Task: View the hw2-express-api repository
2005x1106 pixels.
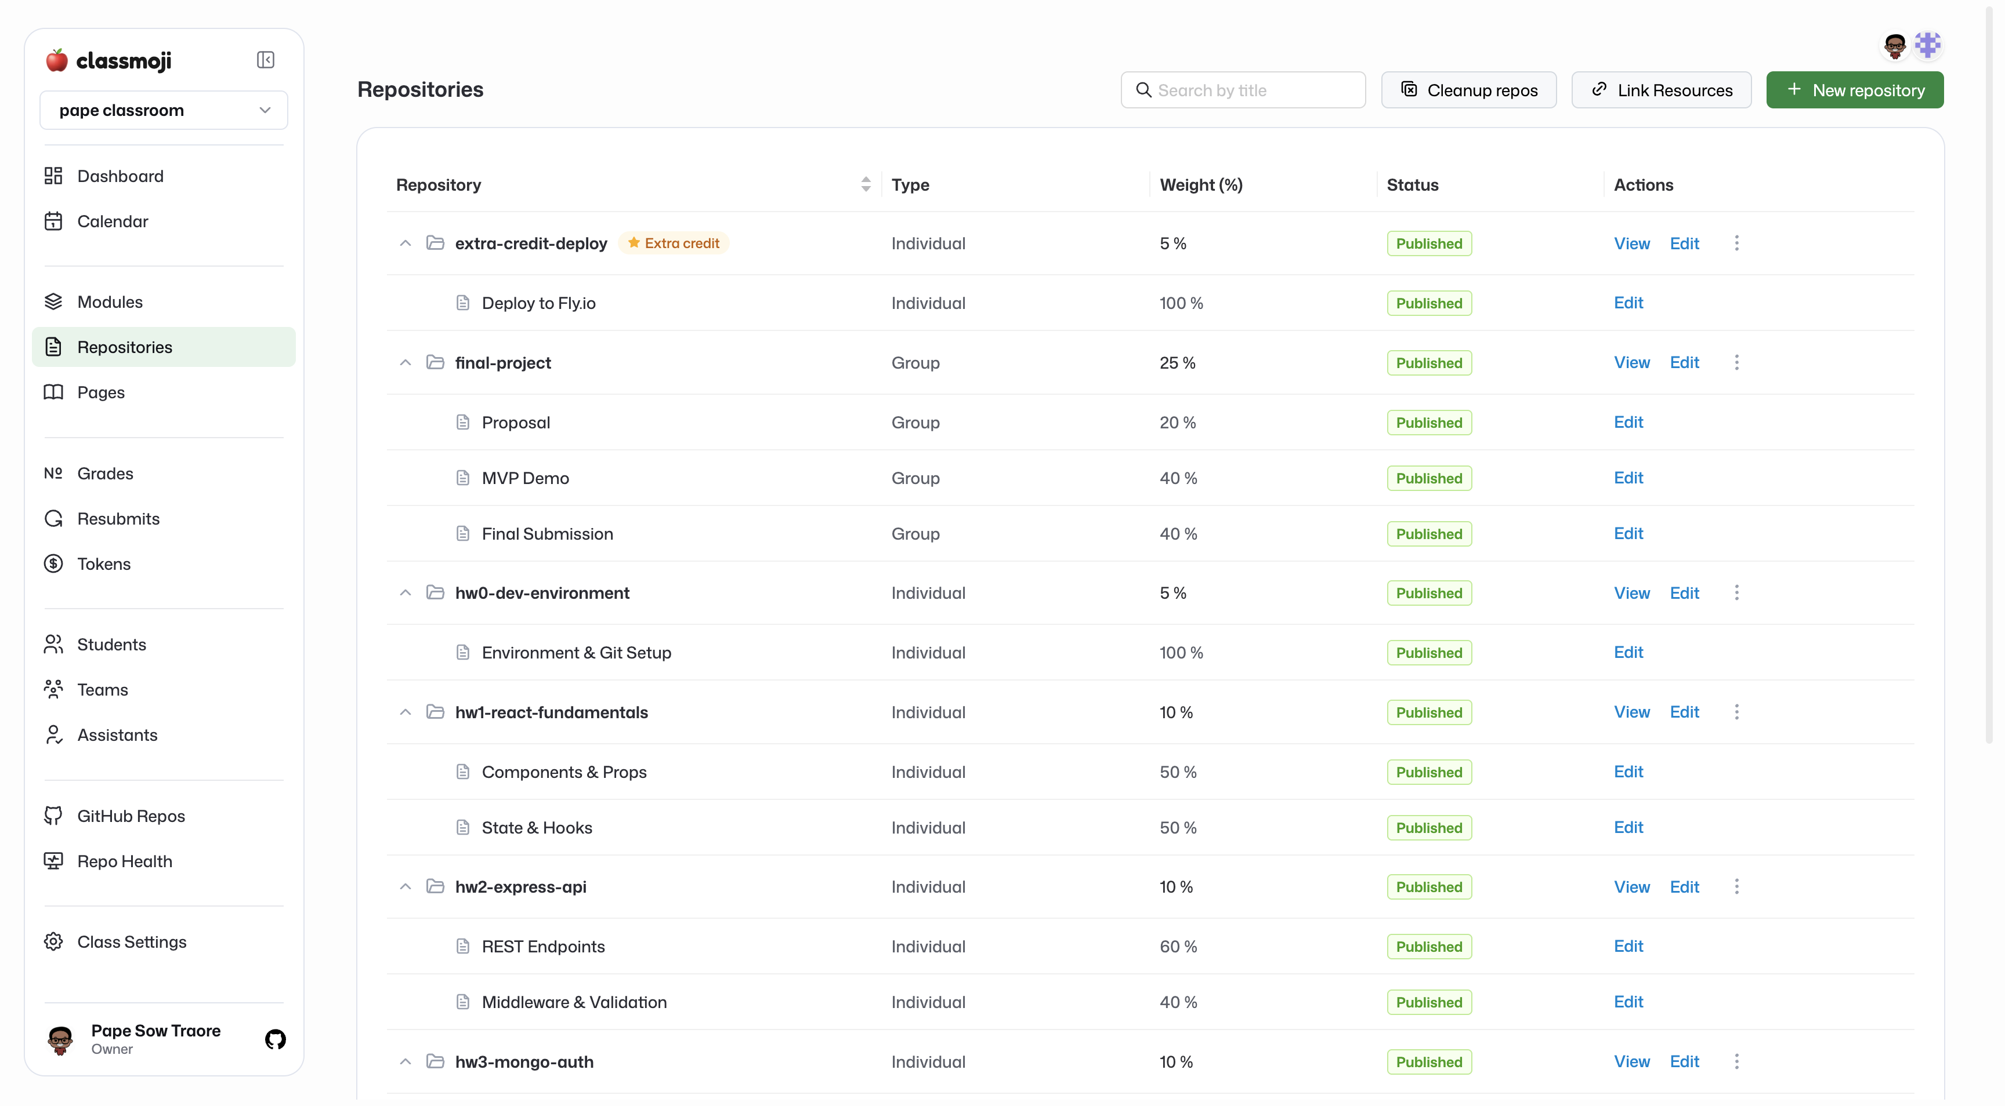Action: (1631, 887)
